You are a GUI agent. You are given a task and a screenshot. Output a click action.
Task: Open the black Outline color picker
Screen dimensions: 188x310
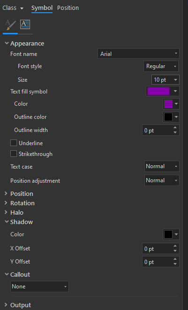pos(171,117)
